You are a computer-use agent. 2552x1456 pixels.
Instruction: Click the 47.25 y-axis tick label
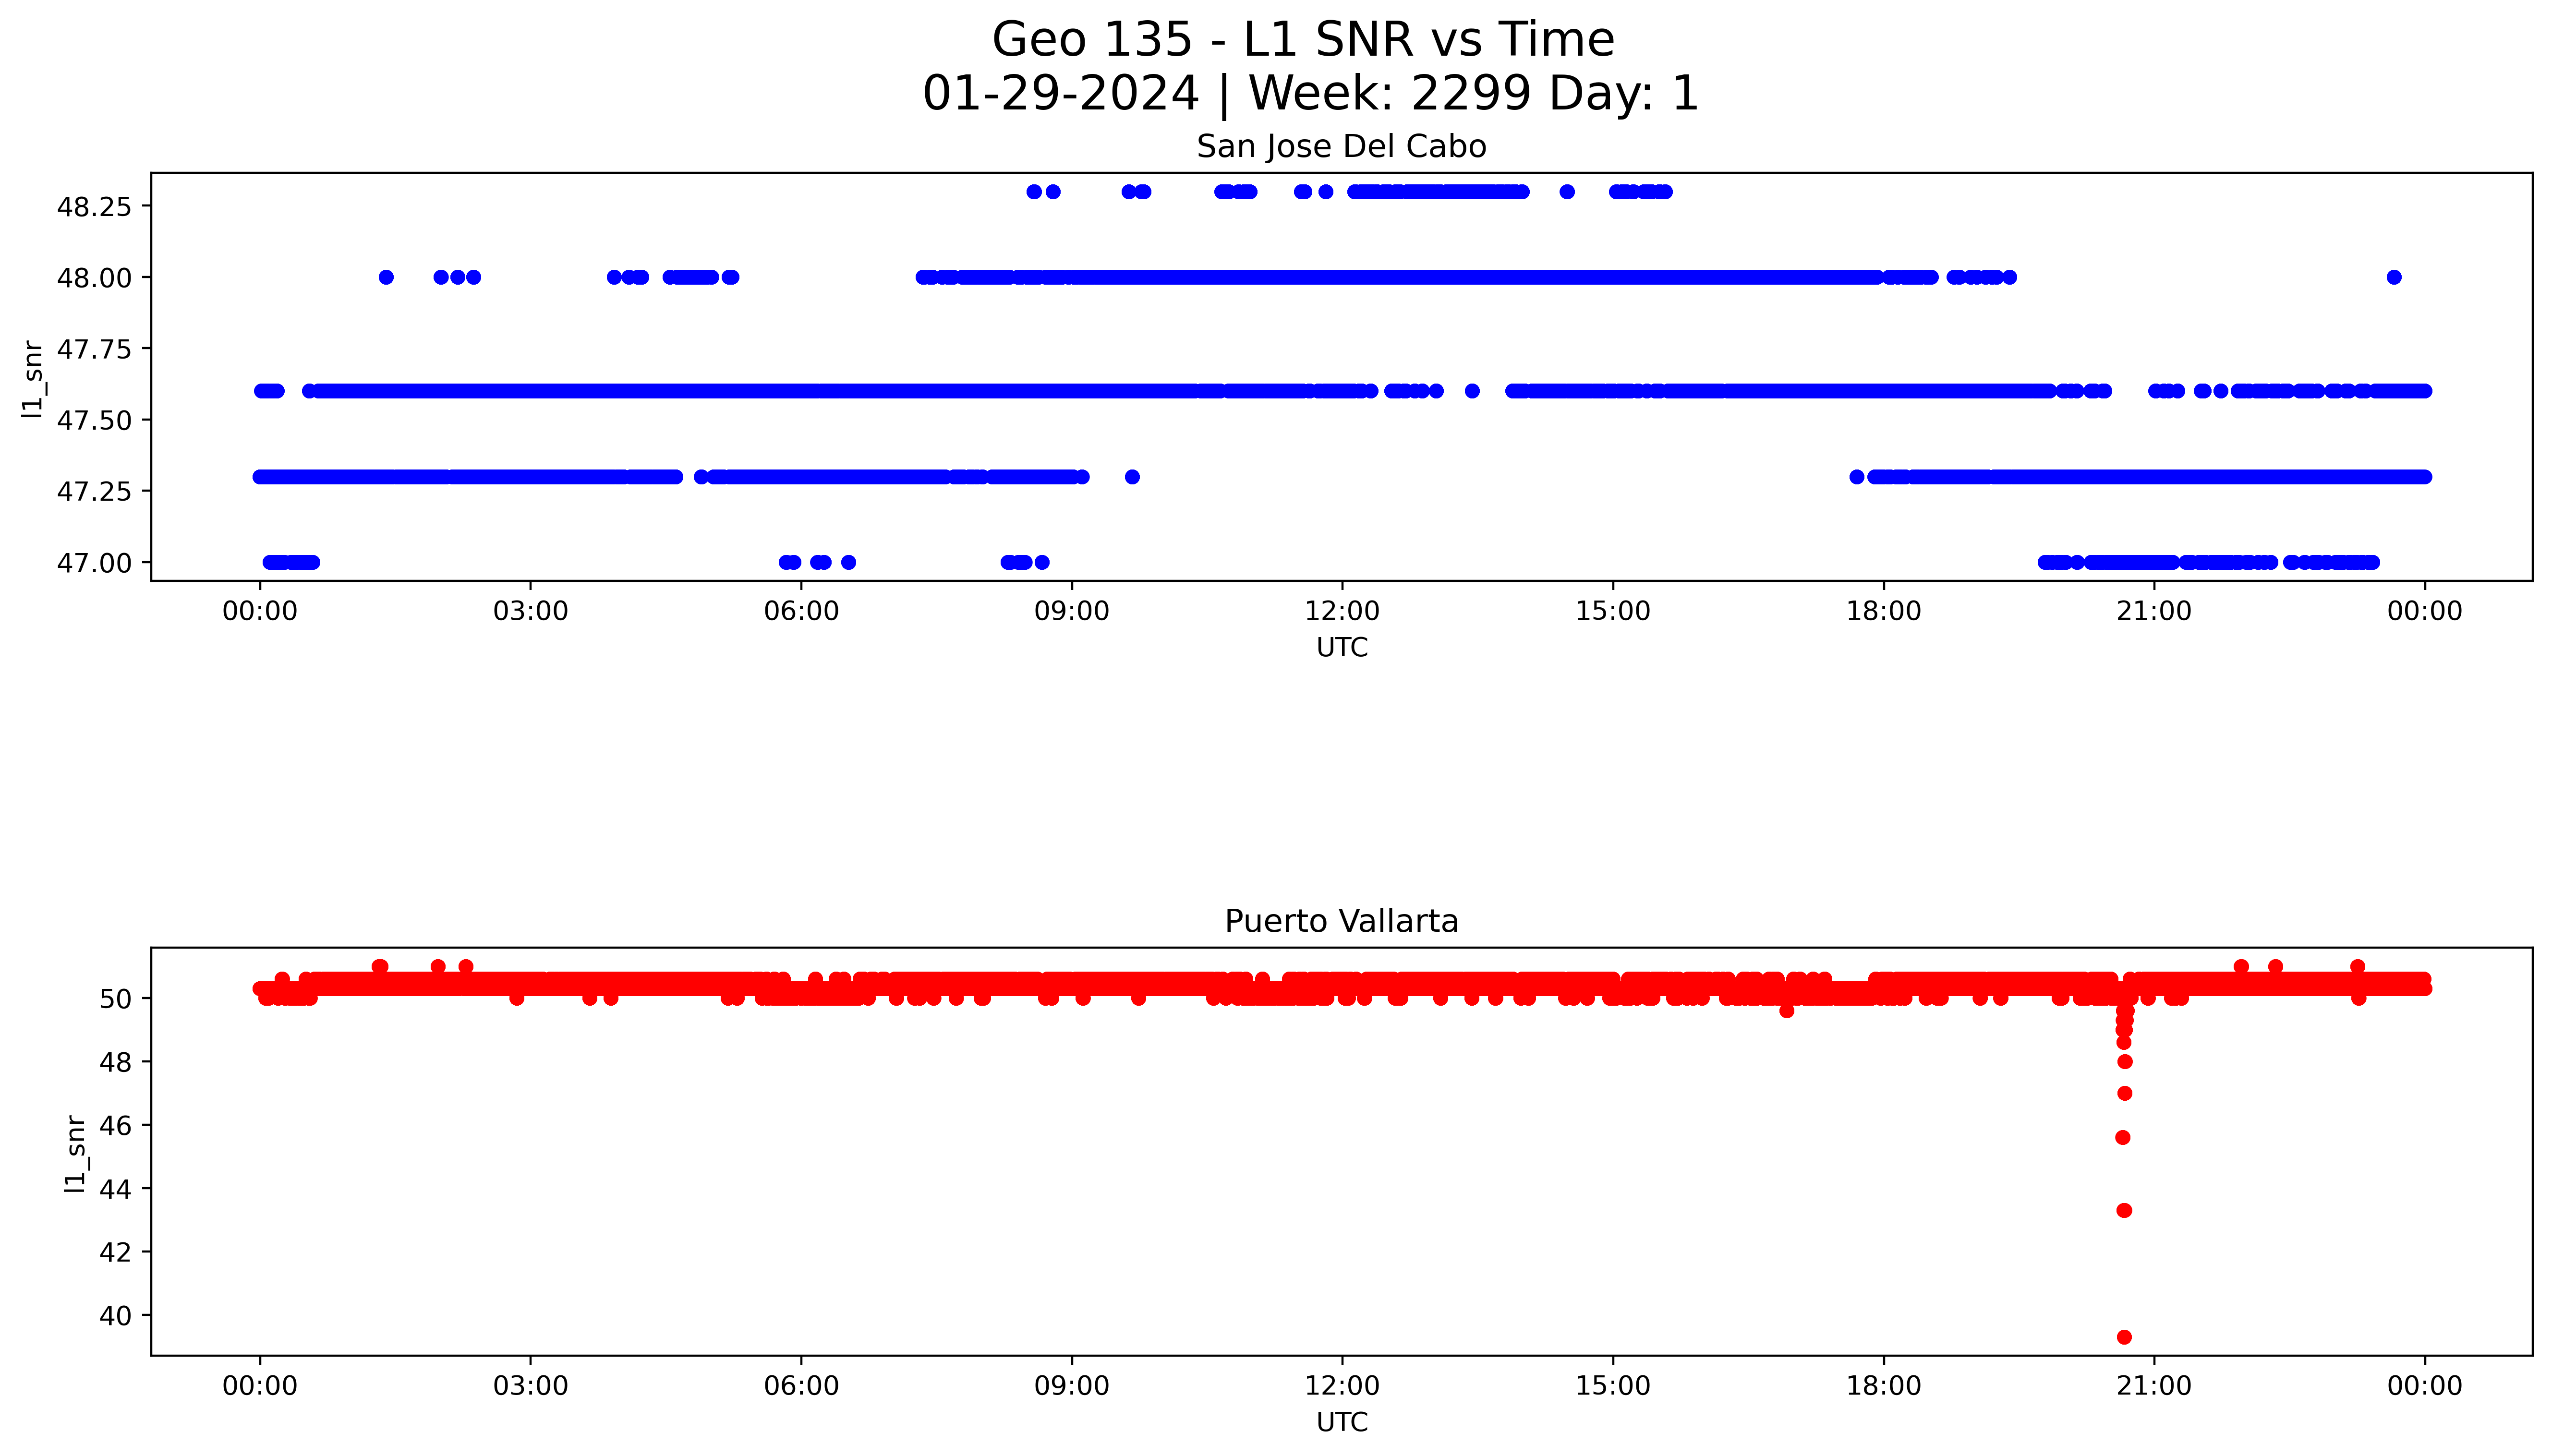coord(94,491)
